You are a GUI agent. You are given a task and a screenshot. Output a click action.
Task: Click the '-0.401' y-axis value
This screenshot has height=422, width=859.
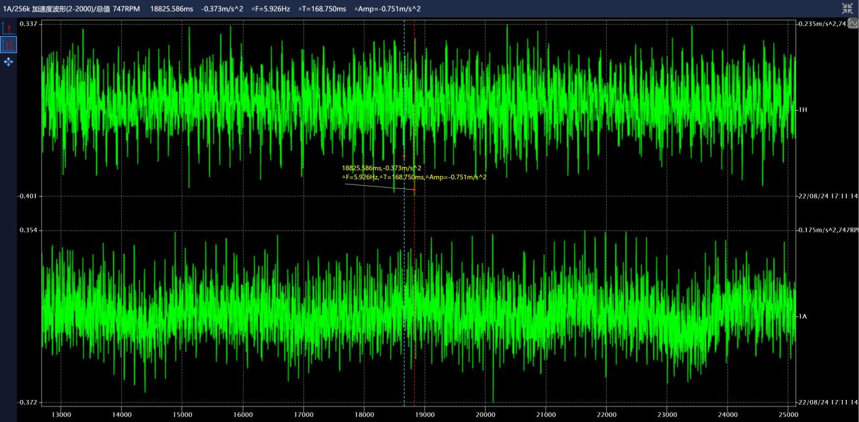coord(27,196)
